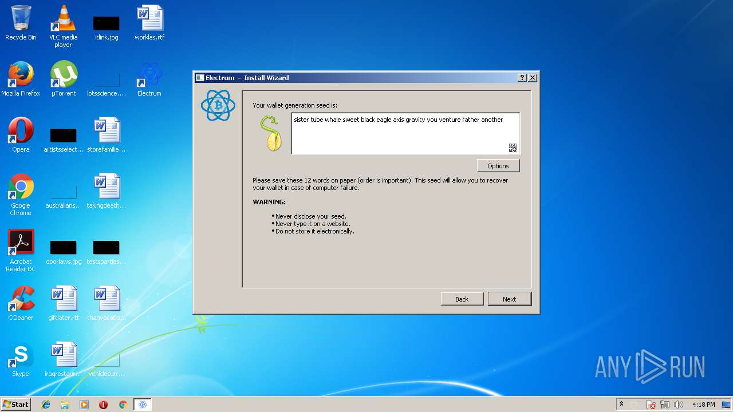The image size is (733, 412).
Task: Click 'Your wallet generation seed is:' label
Action: [295, 105]
